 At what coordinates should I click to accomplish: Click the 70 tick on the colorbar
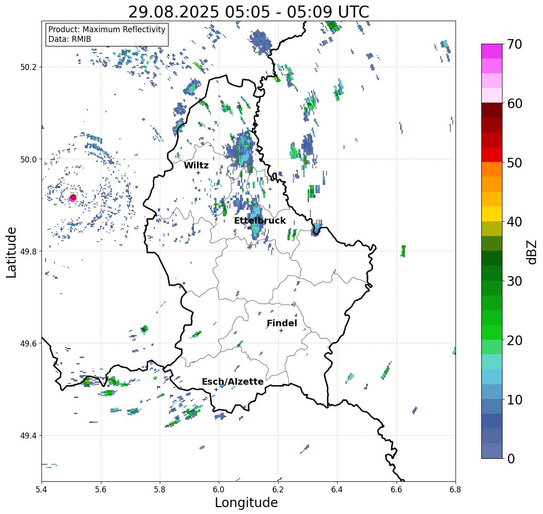[514, 44]
